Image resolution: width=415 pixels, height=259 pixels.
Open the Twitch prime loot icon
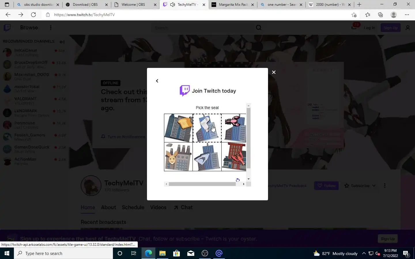pos(354,27)
